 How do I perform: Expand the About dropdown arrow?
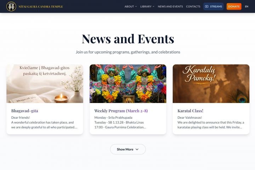(x=136, y=6)
